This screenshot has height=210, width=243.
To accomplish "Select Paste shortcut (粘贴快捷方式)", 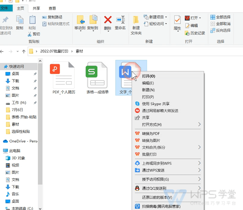I will click(56, 24).
